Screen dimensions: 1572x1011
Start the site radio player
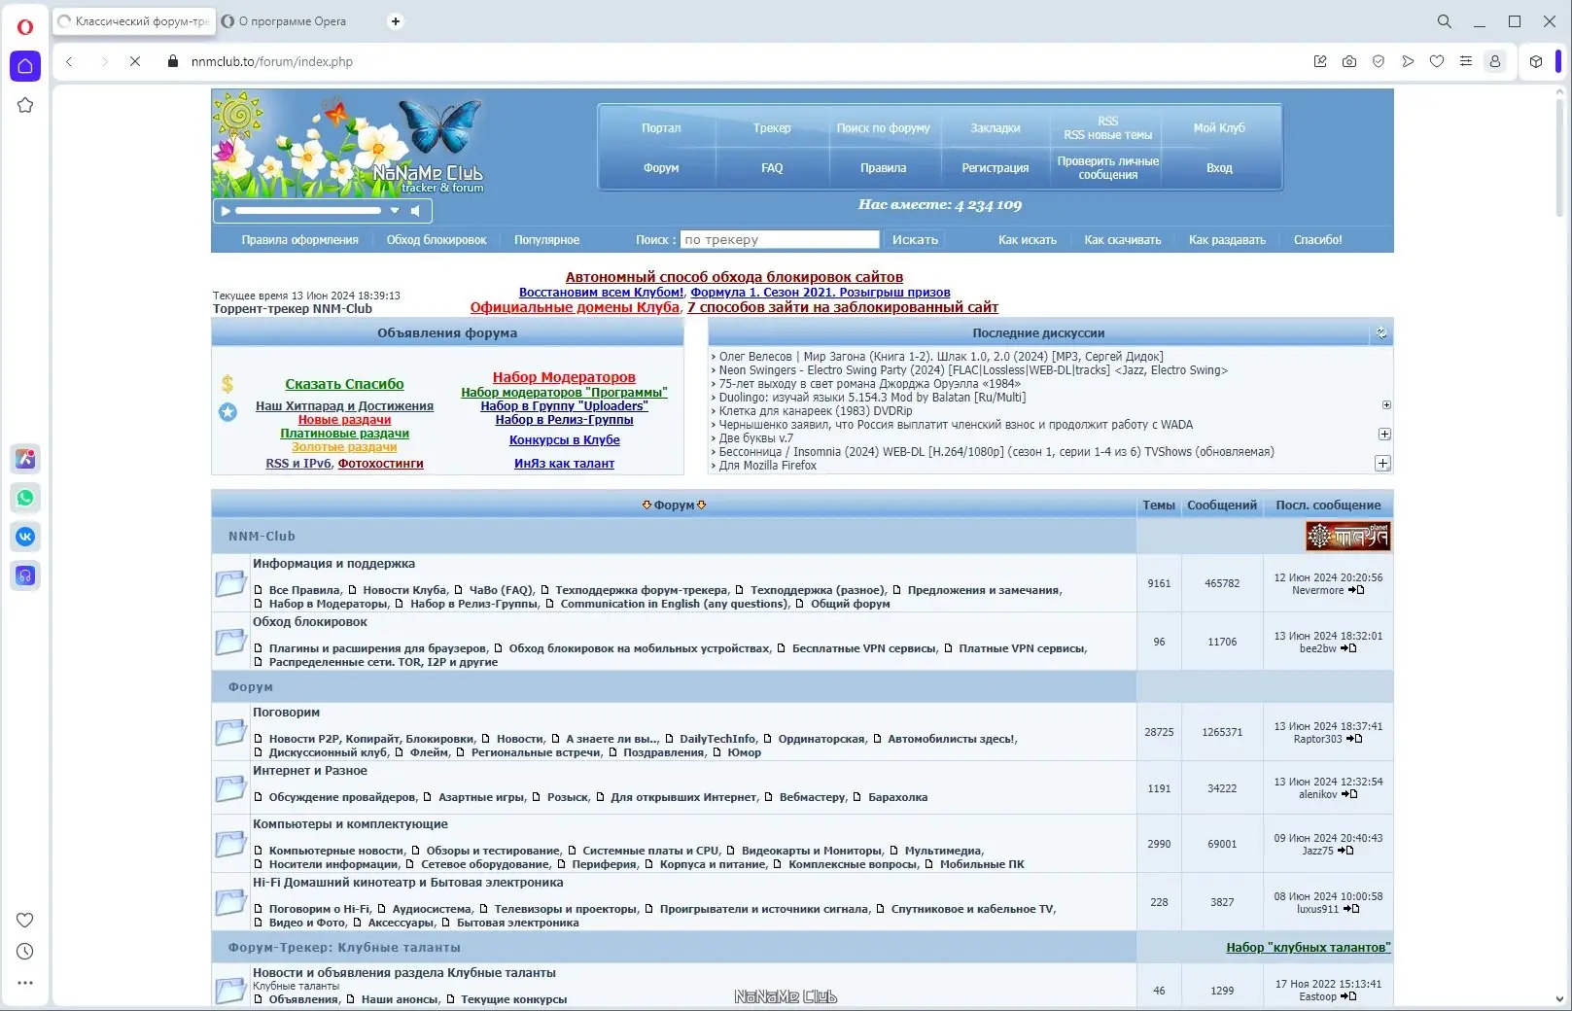pos(226,210)
